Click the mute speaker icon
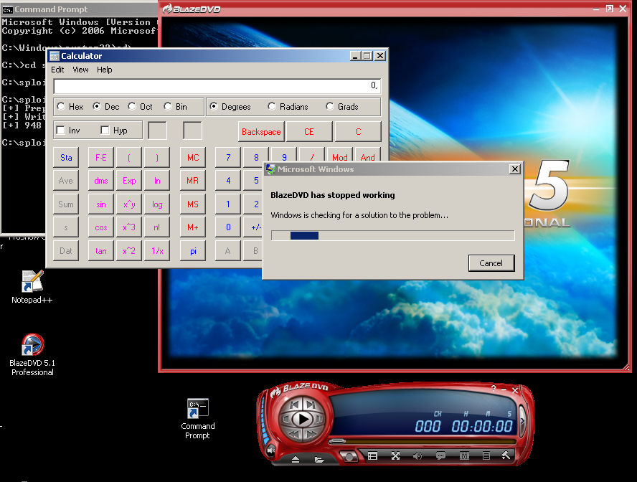The height and width of the screenshot is (482, 637). [x=271, y=450]
